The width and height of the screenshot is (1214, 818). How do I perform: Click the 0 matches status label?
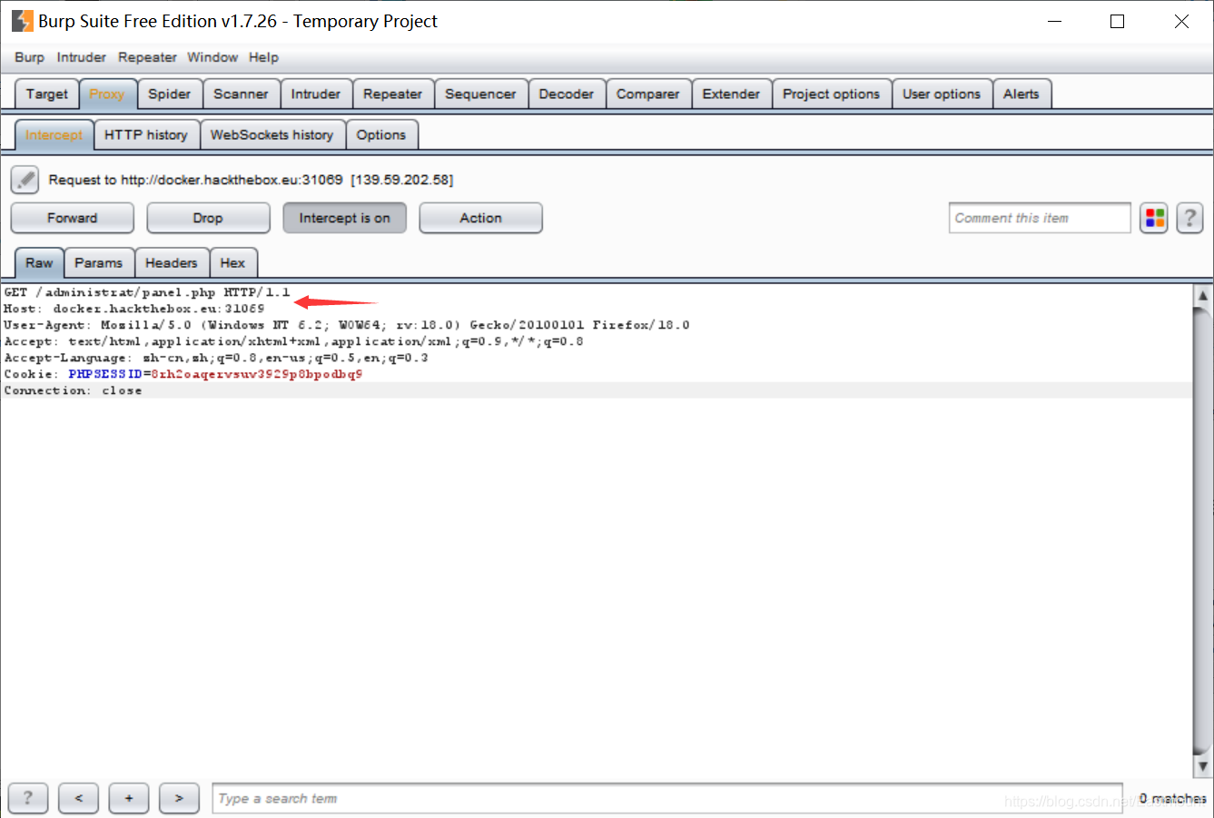(x=1172, y=798)
